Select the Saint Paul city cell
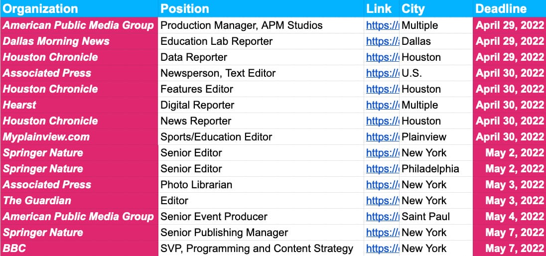 tap(426, 217)
